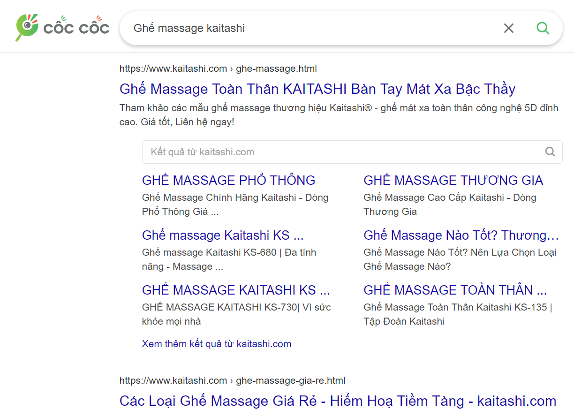Image resolution: width=574 pixels, height=410 pixels.
Task: Open 'Ghế massage Kaitashi KS ...' sitelink
Action: pyautogui.click(x=223, y=235)
